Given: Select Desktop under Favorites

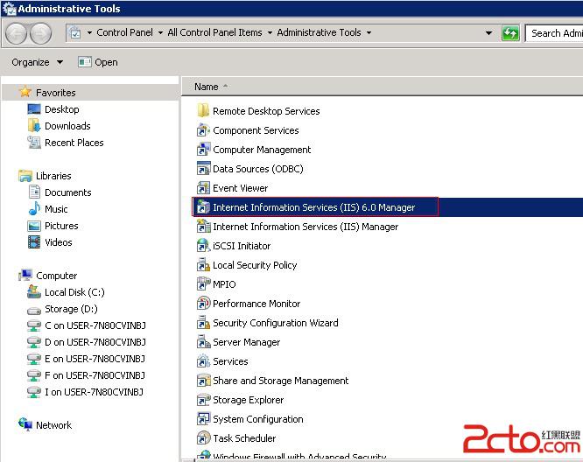Looking at the screenshot, I should (62, 109).
